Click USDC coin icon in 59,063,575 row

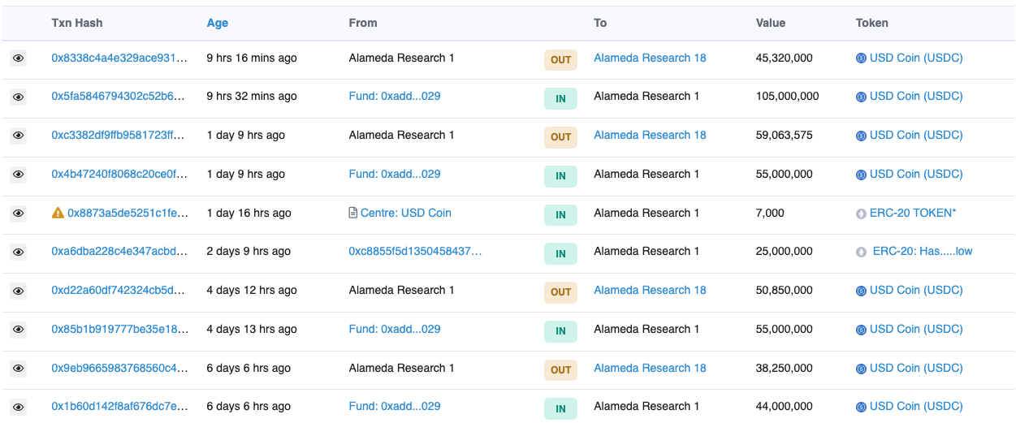click(861, 136)
